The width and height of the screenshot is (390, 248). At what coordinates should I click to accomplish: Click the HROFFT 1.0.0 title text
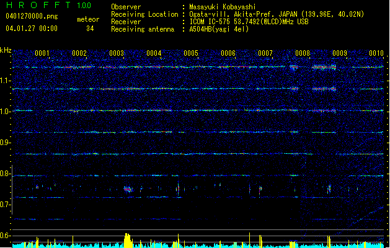point(49,5)
